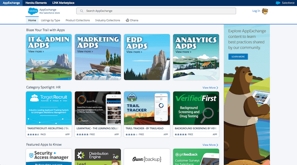Click the Salesforce link in top bar
Viewport: 297px width, 165px height.
288,3
